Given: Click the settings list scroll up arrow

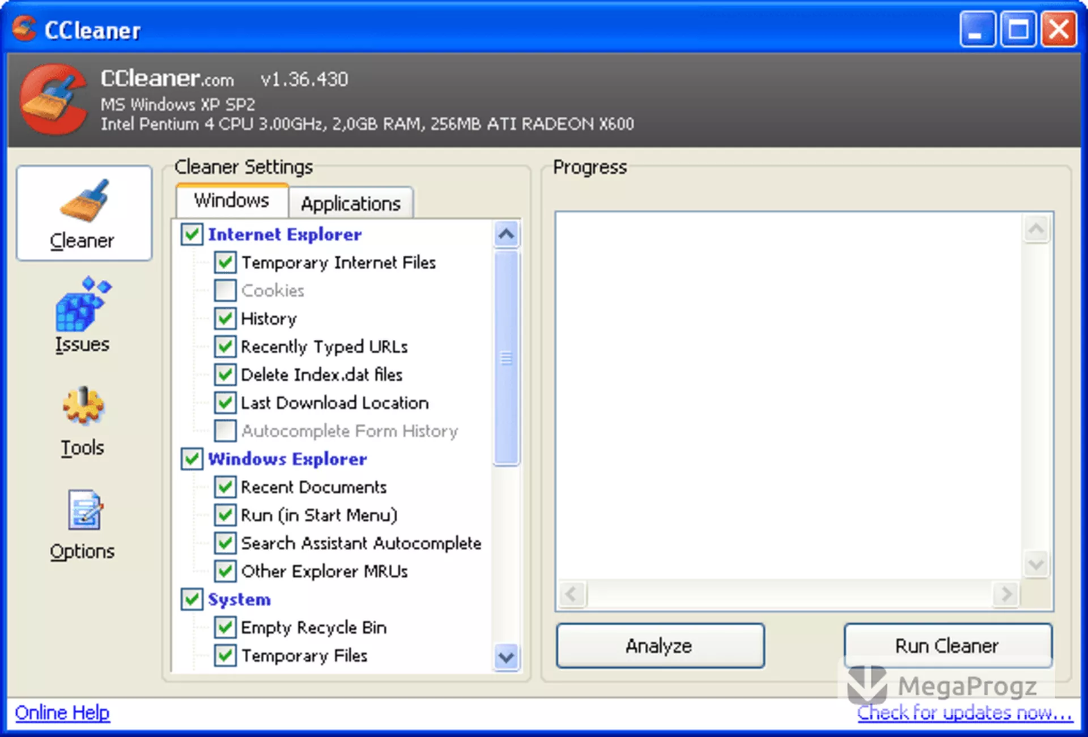Looking at the screenshot, I should pos(507,234).
